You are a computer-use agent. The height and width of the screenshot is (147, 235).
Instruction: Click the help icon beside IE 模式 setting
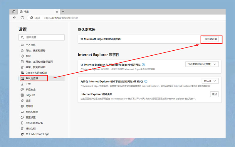(x=146, y=81)
